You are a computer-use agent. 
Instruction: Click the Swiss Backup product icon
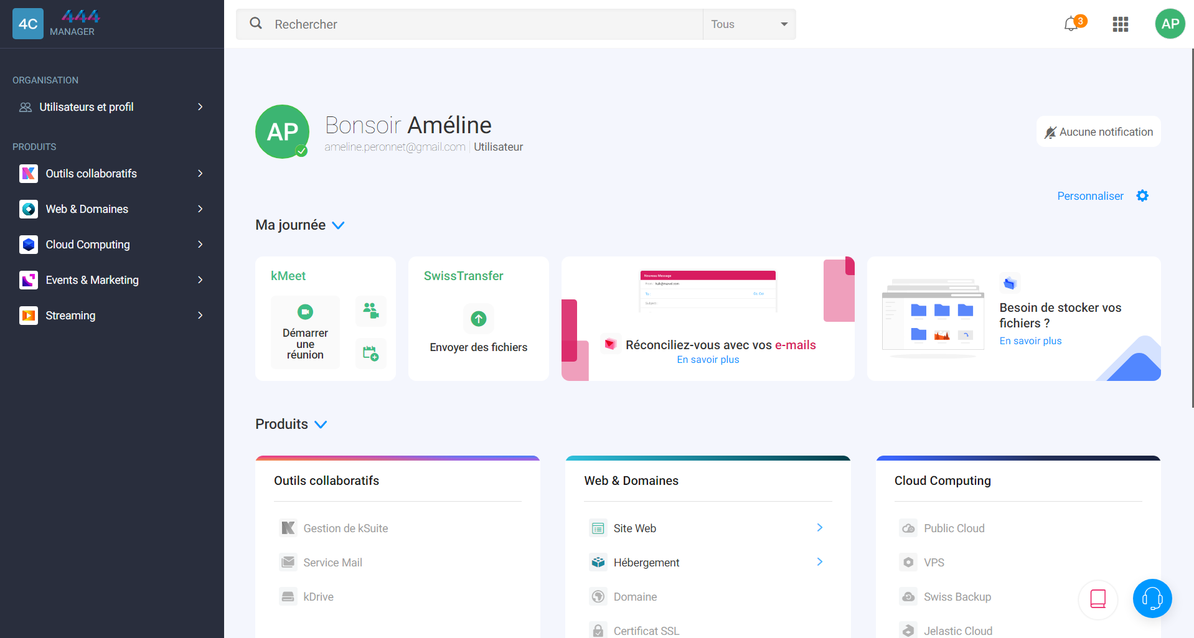(x=909, y=597)
